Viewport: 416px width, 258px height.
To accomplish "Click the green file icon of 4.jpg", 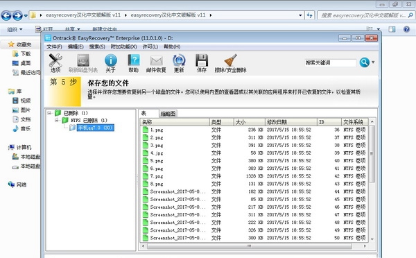I will pos(145,153).
